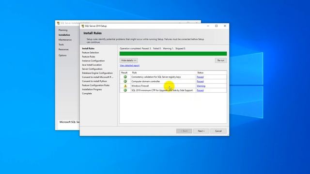Open the Warning status link for Windows Firewall

(x=201, y=86)
